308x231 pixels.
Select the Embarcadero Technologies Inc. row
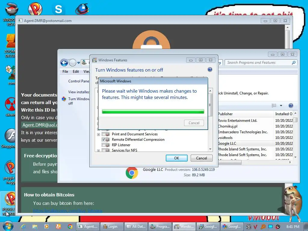point(255,132)
